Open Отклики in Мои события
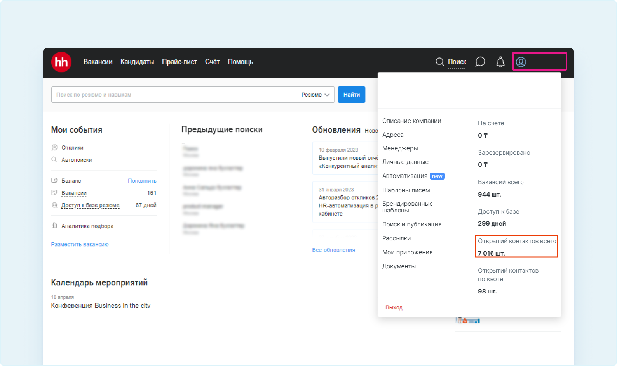The height and width of the screenshot is (366, 617). click(72, 148)
